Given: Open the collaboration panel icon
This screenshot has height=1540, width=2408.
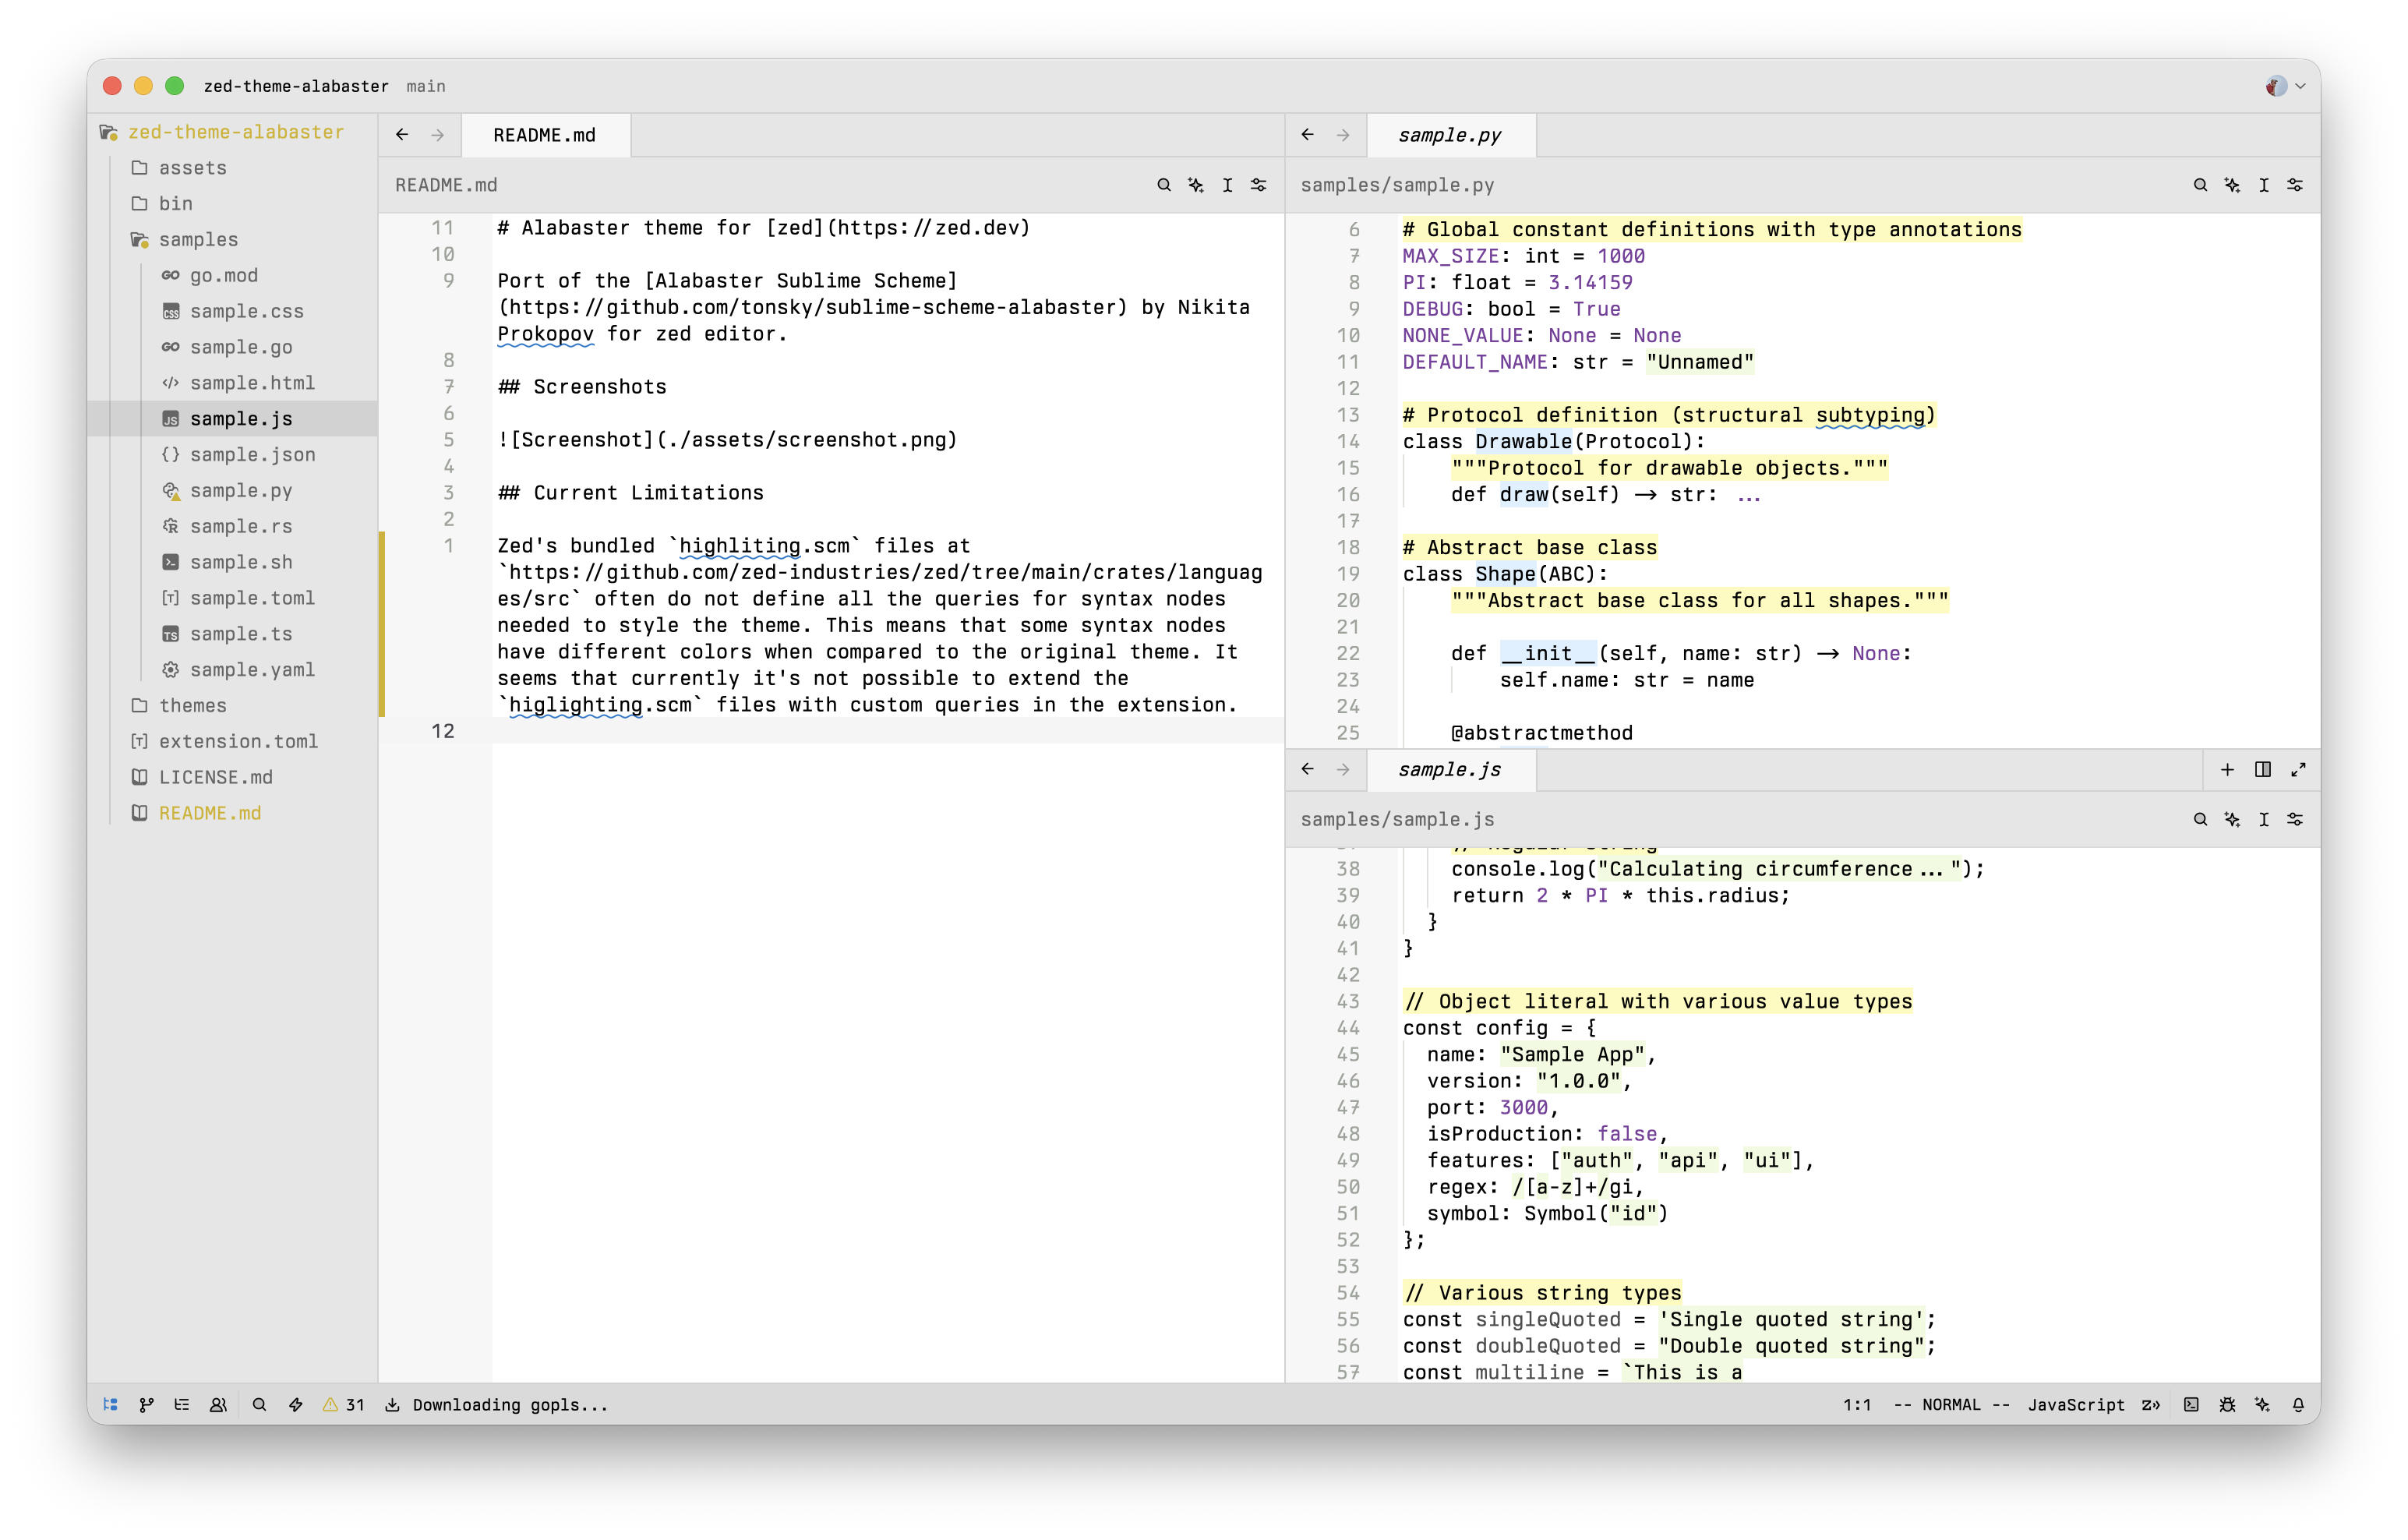Looking at the screenshot, I should point(218,1404).
